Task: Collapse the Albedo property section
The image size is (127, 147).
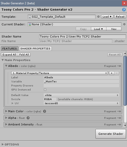Action: point(6,66)
